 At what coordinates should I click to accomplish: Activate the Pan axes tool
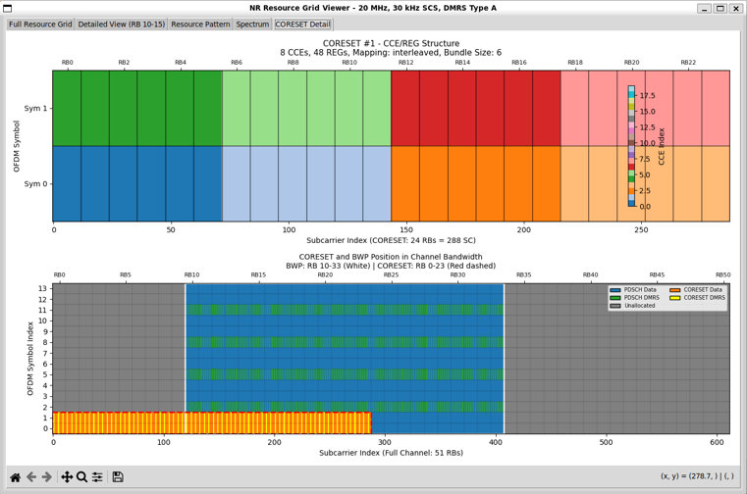tap(67, 477)
